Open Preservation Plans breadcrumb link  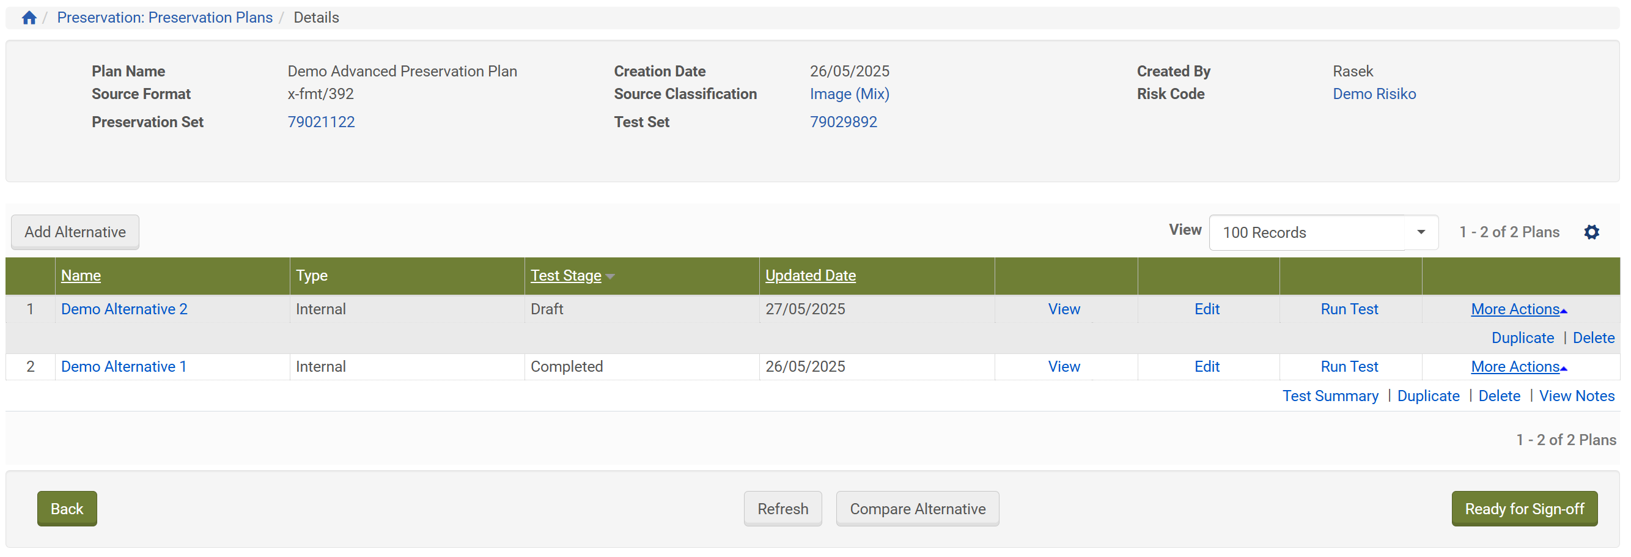coord(164,18)
